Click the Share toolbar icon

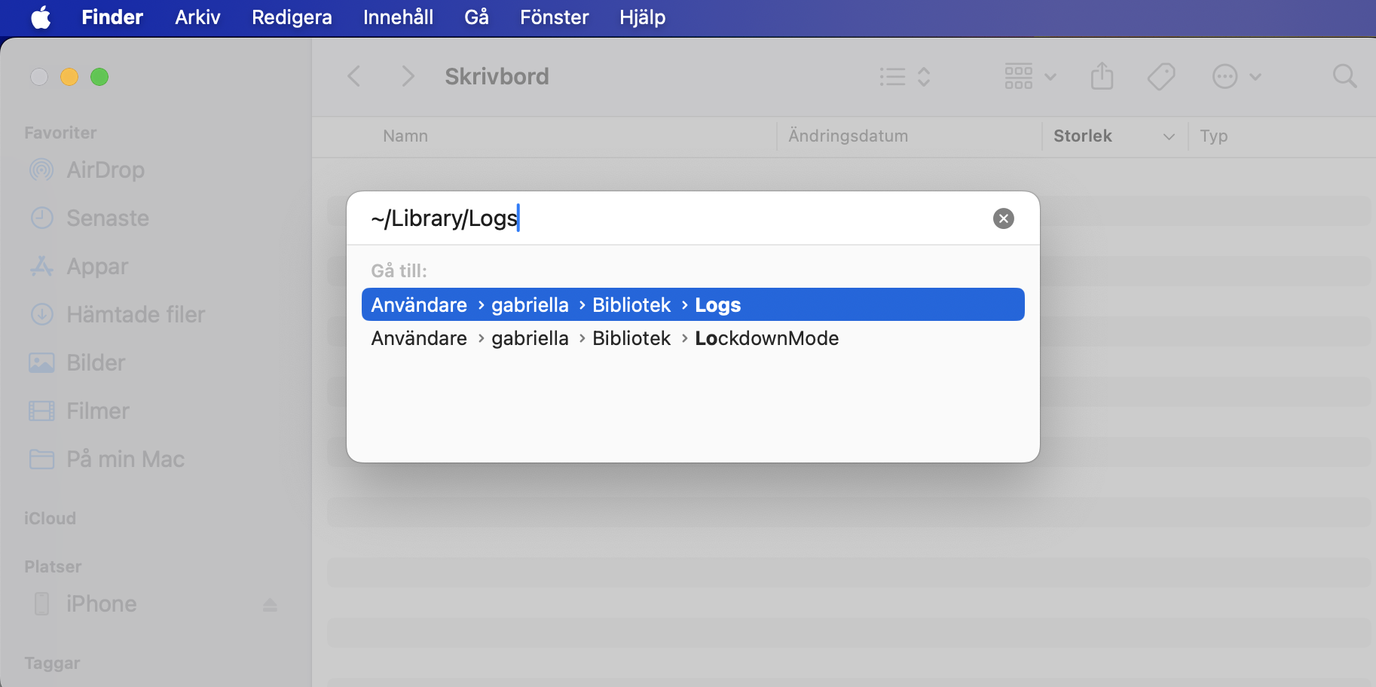[x=1102, y=76]
